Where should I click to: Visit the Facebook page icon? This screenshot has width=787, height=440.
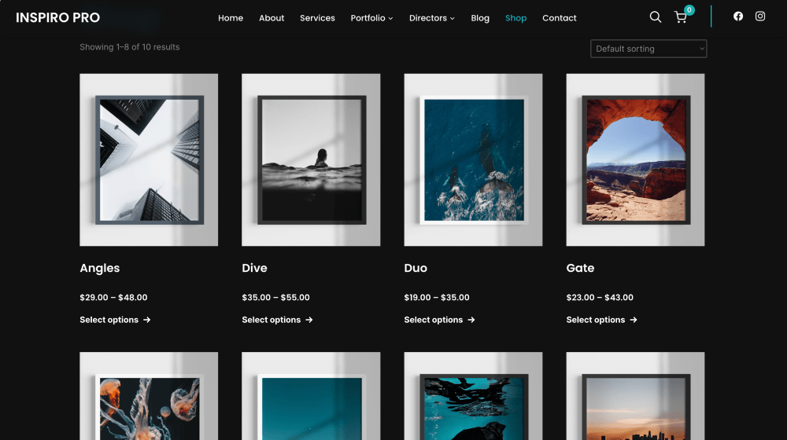pyautogui.click(x=738, y=16)
